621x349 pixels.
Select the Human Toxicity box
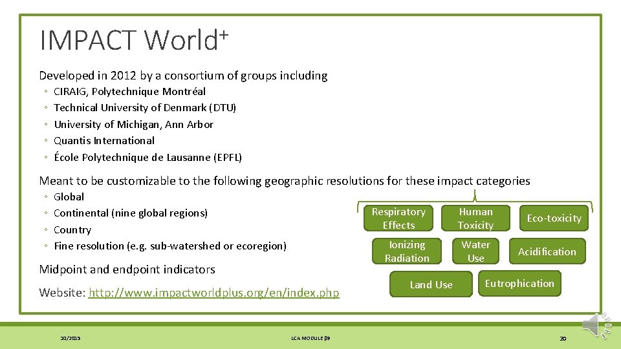coord(475,218)
